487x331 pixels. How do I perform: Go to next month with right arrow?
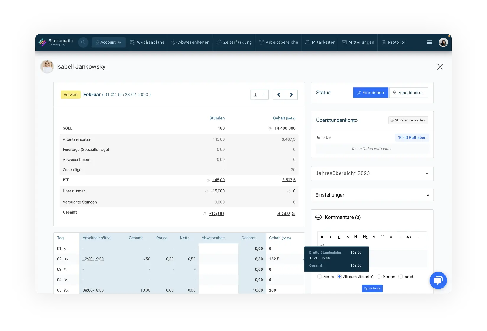coord(291,95)
